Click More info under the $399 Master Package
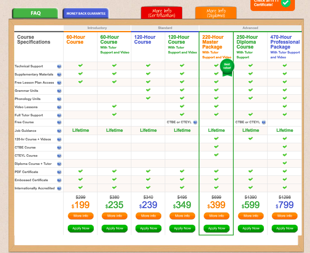The width and height of the screenshot is (310, 253). point(216,216)
